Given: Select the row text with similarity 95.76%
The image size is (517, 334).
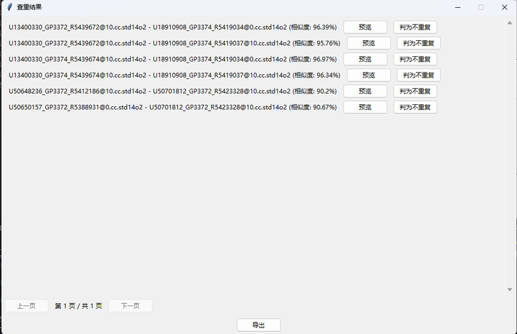Looking at the screenshot, I should point(174,43).
